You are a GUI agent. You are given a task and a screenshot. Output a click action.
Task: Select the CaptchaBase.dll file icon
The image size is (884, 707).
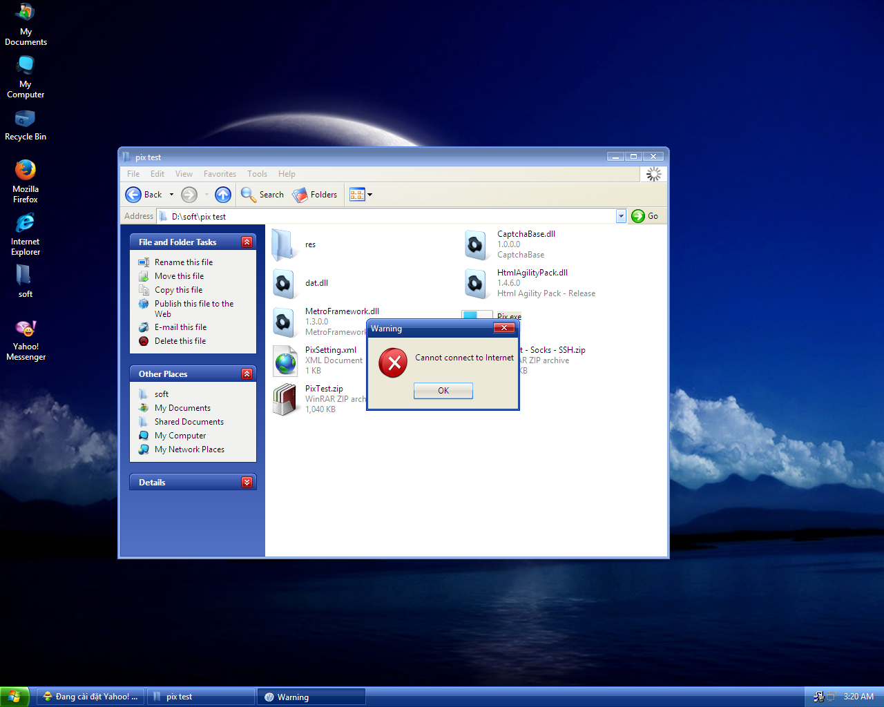(475, 244)
